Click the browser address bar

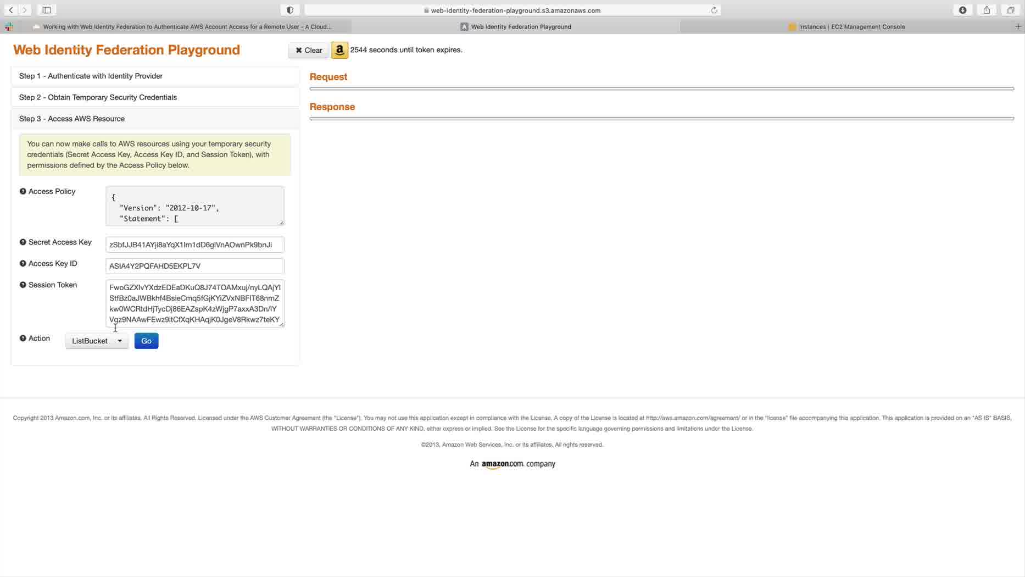click(x=512, y=10)
